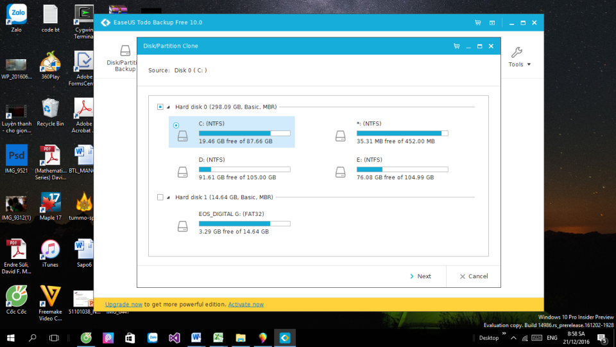
Task: Open the 360Play desktop icon
Action: tap(50, 66)
